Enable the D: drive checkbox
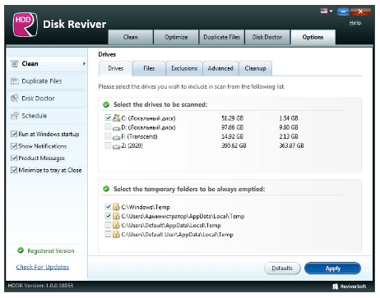 (x=108, y=126)
